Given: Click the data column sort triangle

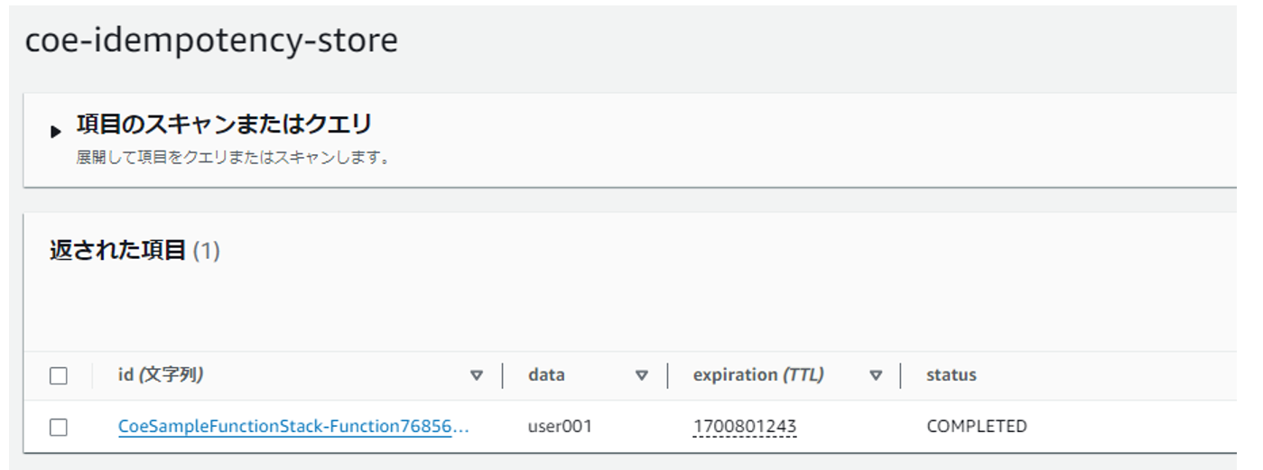Looking at the screenshot, I should point(641,375).
